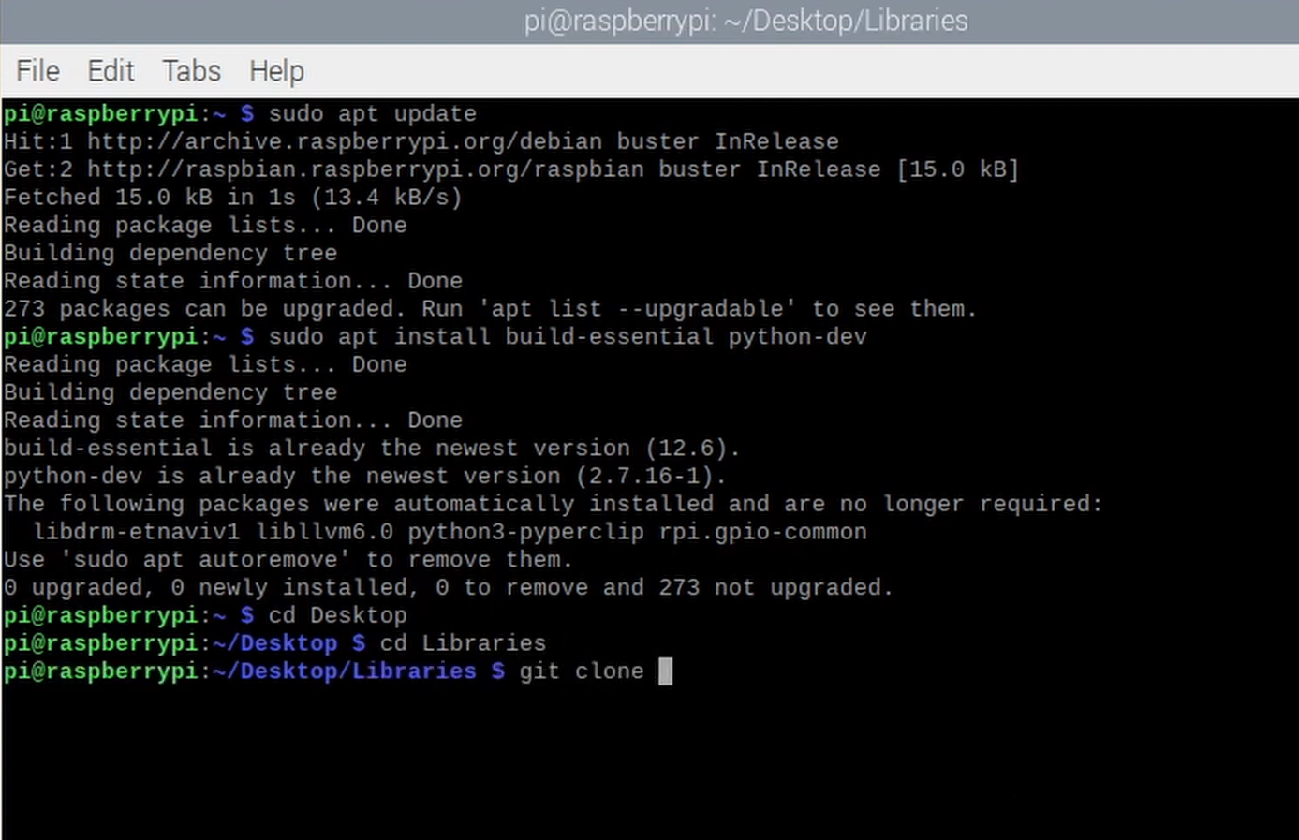Open the Tabs menu
The width and height of the screenshot is (1299, 840).
190,70
